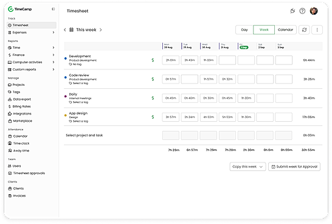Click Submit week for Approval button
Viewport: 332px width, 224px height.
click(x=294, y=167)
